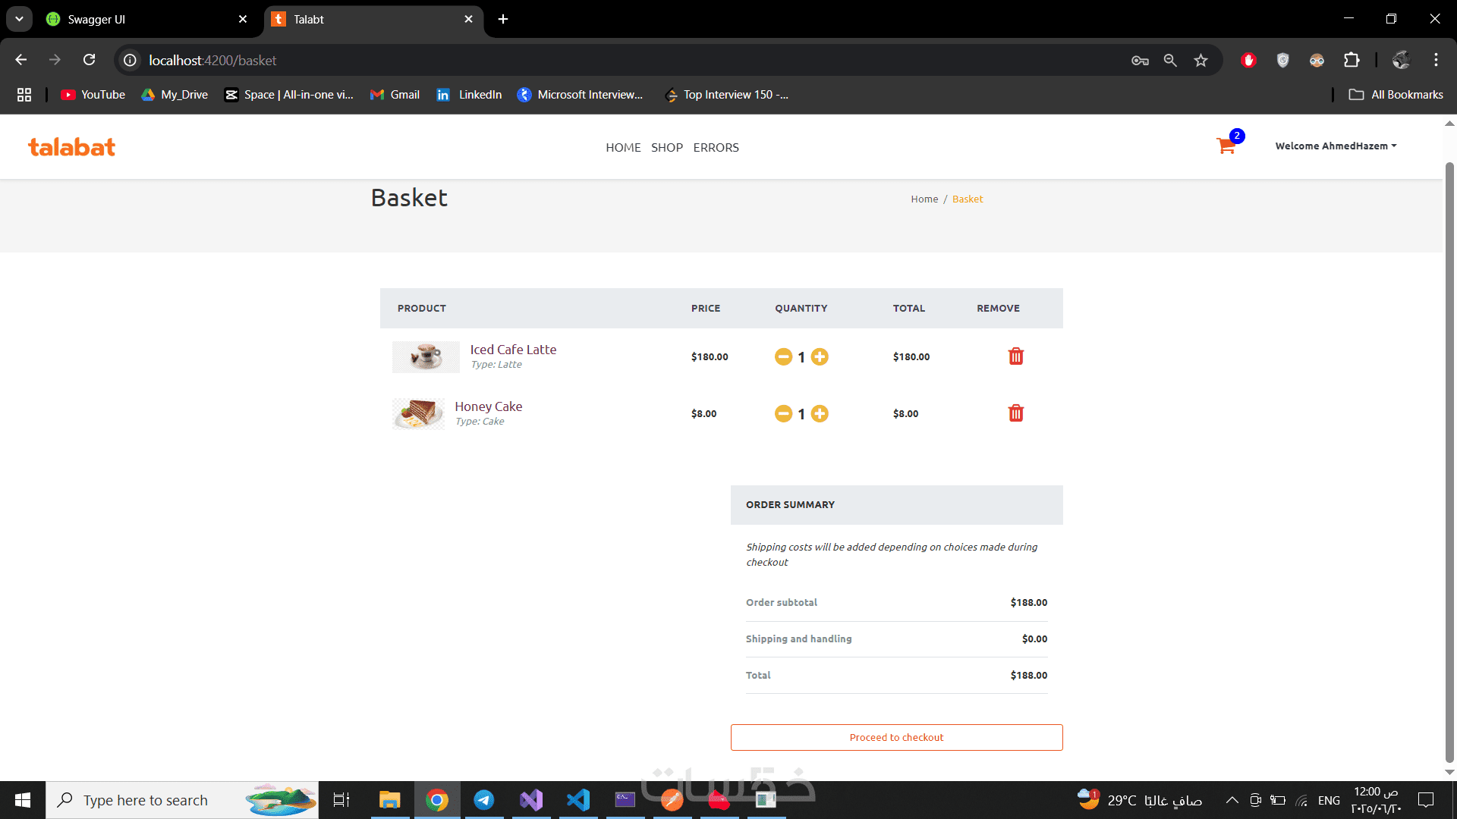Open the tab search dropdown arrow
Viewport: 1457px width, 819px height.
click(x=19, y=19)
